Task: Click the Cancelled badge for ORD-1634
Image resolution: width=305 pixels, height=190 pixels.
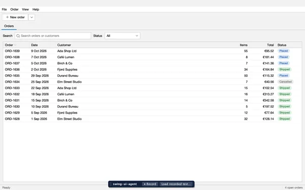Action: (285, 82)
